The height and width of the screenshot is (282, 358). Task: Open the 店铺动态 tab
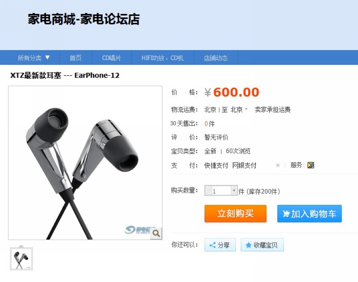point(216,58)
